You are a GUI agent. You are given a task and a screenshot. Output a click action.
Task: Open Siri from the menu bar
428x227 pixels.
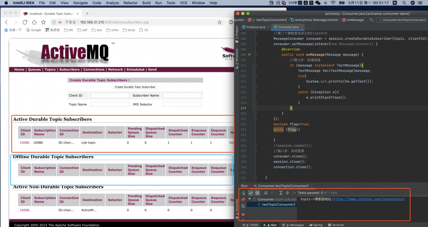coord(413,3)
